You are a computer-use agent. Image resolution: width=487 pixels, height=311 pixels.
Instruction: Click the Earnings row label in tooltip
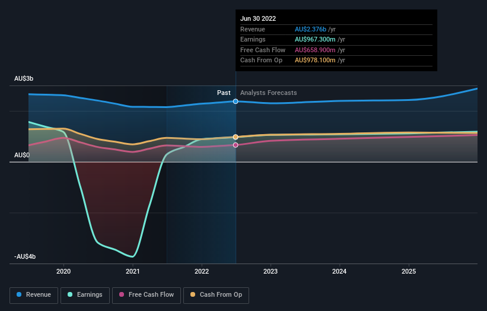coord(253,39)
